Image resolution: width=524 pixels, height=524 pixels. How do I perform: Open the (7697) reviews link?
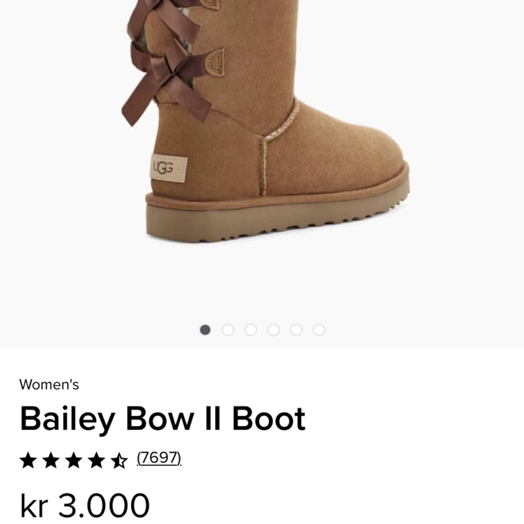(159, 458)
